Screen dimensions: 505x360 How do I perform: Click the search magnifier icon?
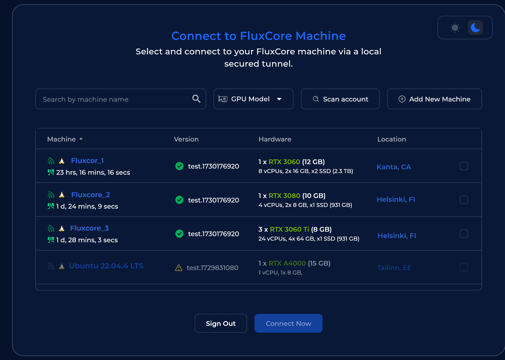tap(196, 99)
